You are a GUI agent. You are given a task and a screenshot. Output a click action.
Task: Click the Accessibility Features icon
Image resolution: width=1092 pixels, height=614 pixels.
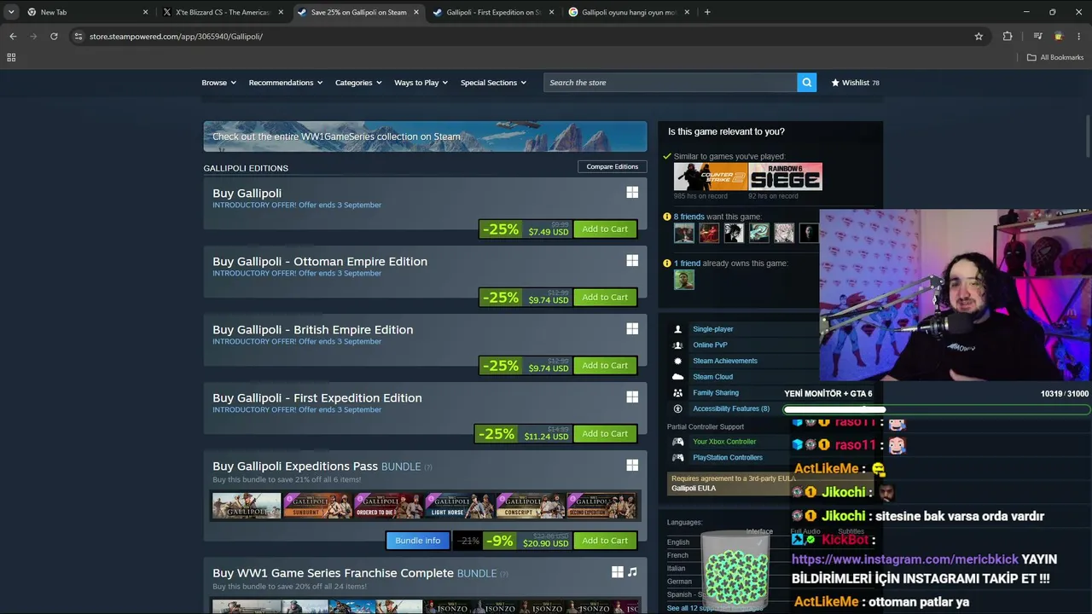point(677,409)
